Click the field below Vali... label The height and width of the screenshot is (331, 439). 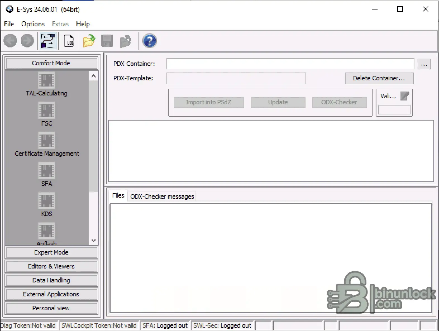pyautogui.click(x=394, y=109)
